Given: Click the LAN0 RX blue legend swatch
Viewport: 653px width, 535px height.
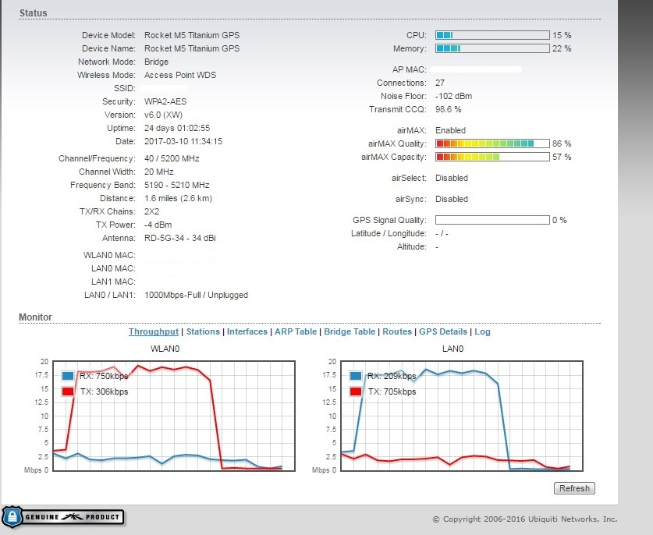Looking at the screenshot, I should coord(355,376).
